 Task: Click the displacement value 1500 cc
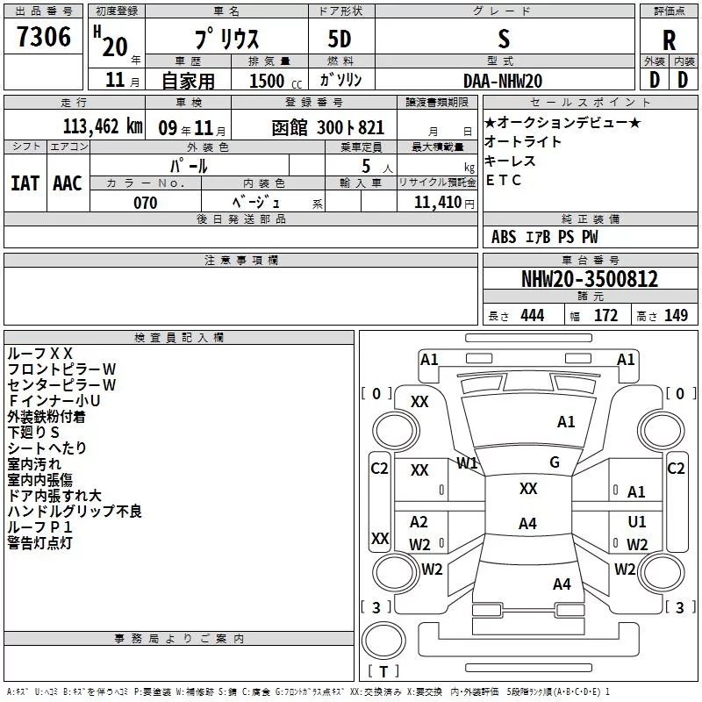[276, 81]
